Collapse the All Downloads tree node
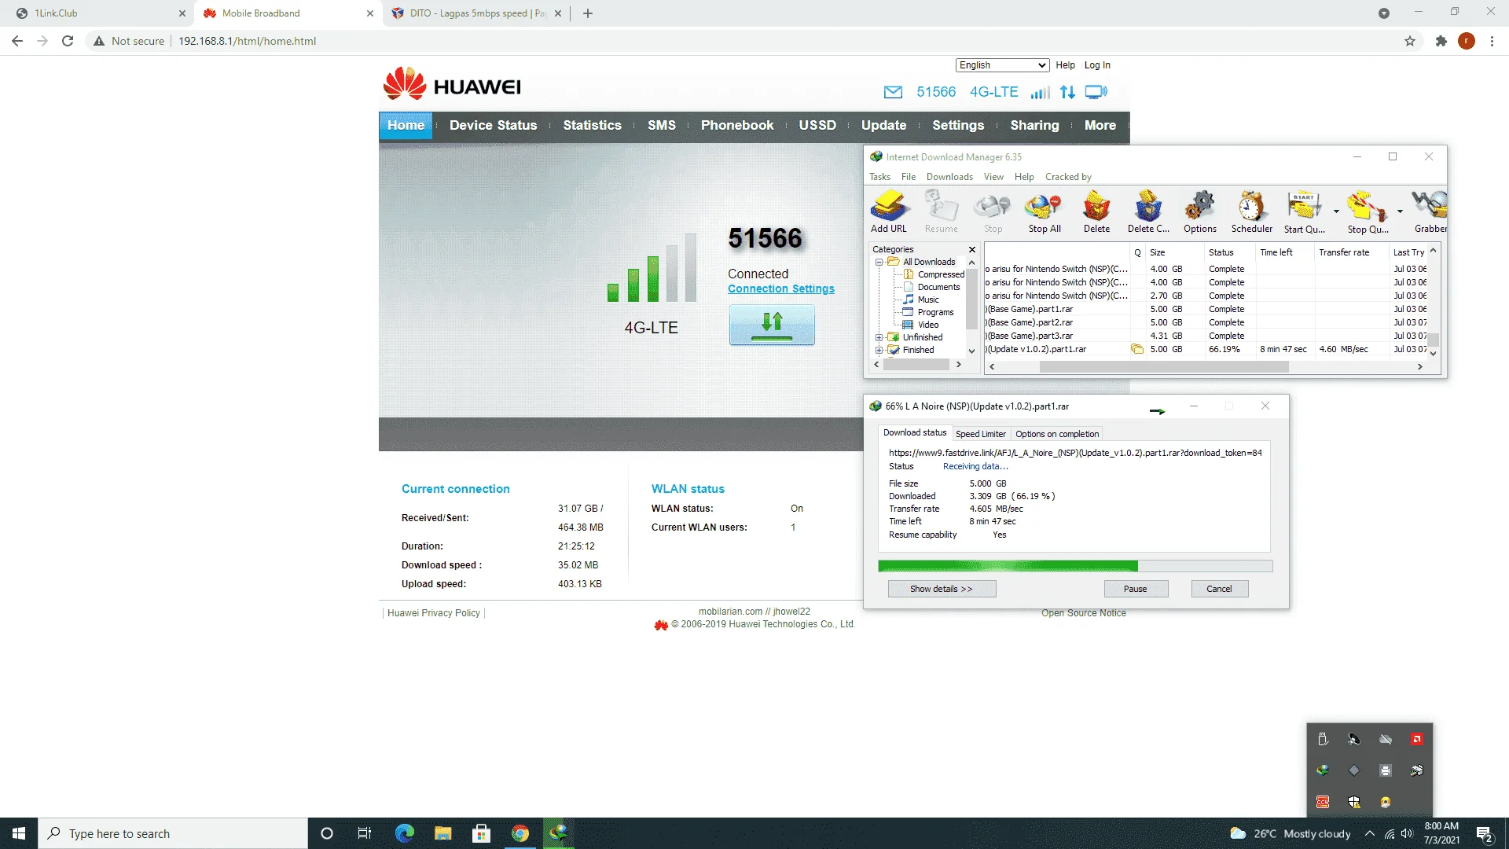Screen dimensions: 1509x849 879,262
